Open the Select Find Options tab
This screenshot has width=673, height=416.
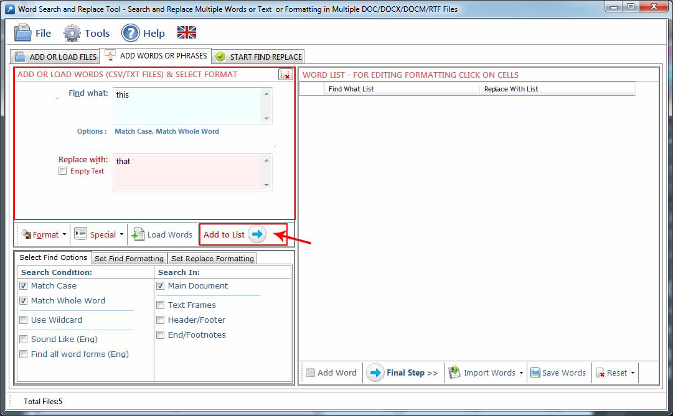(53, 257)
